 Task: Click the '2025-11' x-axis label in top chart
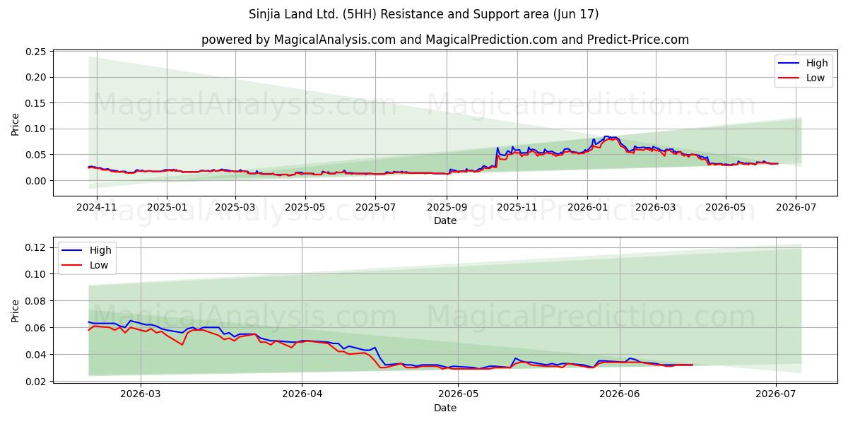point(517,208)
